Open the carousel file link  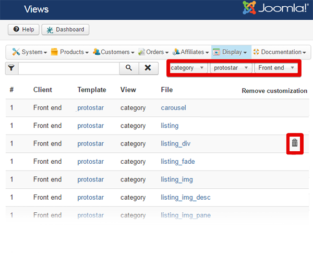(174, 108)
